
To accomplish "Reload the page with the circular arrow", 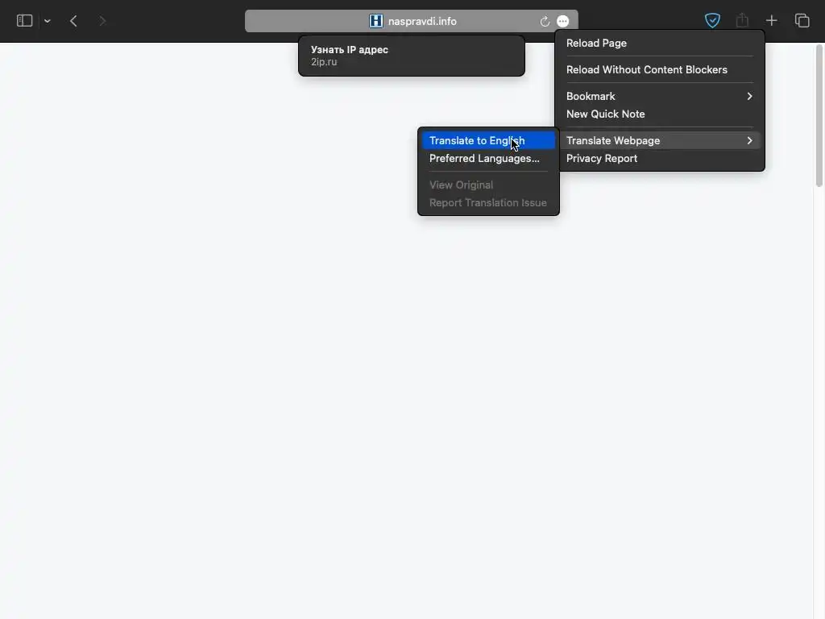I will click(545, 21).
